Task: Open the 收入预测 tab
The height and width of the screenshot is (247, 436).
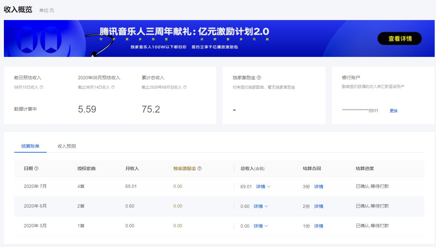Action: coord(67,146)
